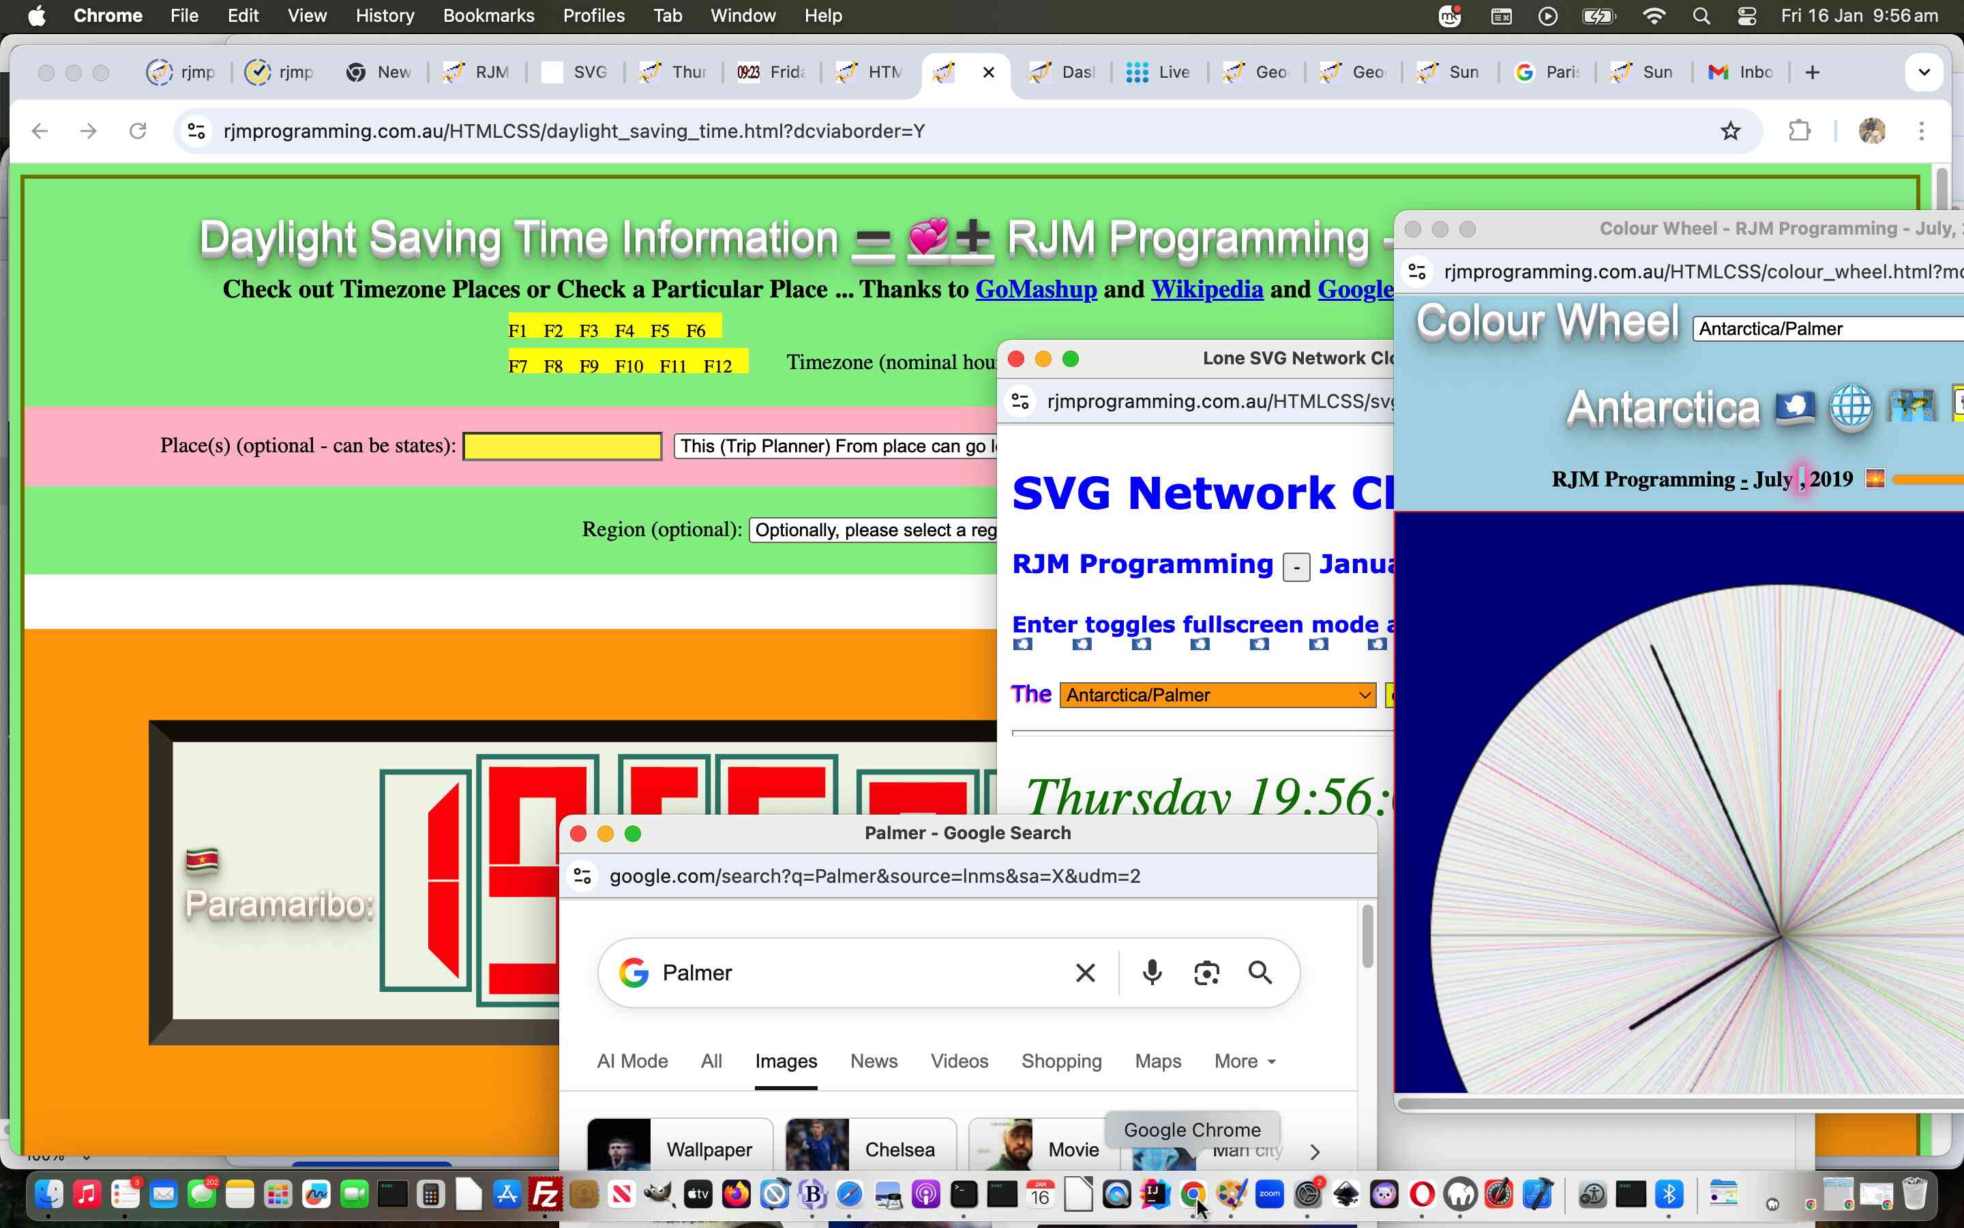The height and width of the screenshot is (1228, 1964).
Task: Open Opera from the Dock
Action: pyautogui.click(x=1422, y=1194)
